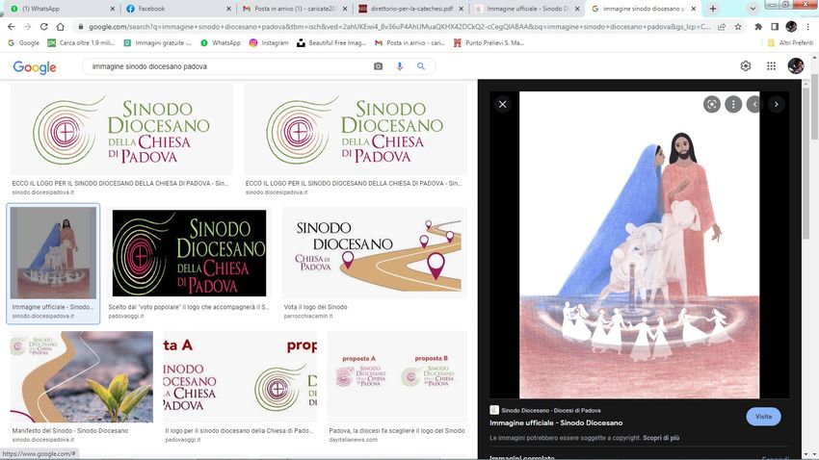Follow the Scopri di più link

661,438
